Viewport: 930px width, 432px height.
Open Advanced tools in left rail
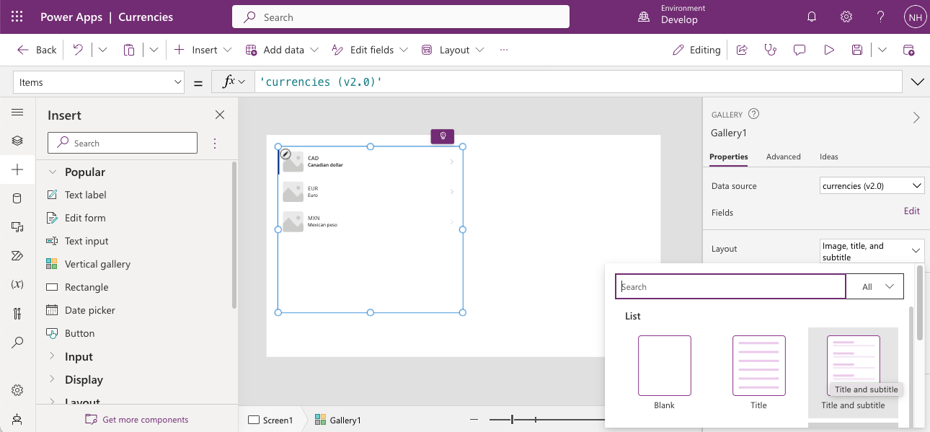tap(17, 313)
